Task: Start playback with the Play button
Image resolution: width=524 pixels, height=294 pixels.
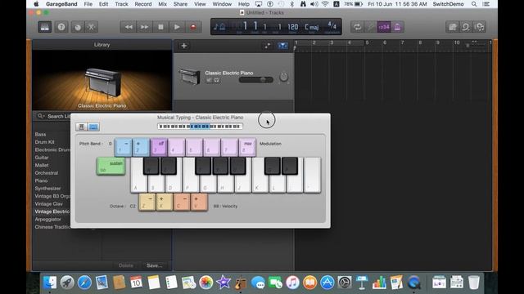Action: [x=177, y=27]
